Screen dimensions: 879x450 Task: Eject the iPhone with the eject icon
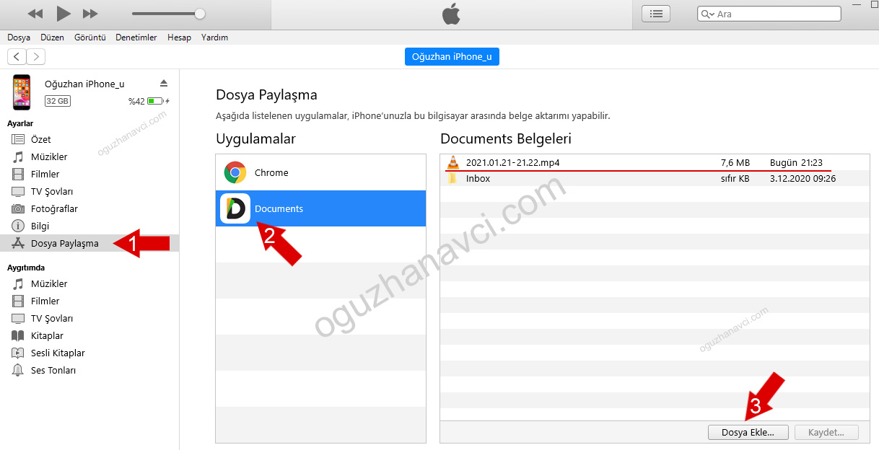point(164,84)
